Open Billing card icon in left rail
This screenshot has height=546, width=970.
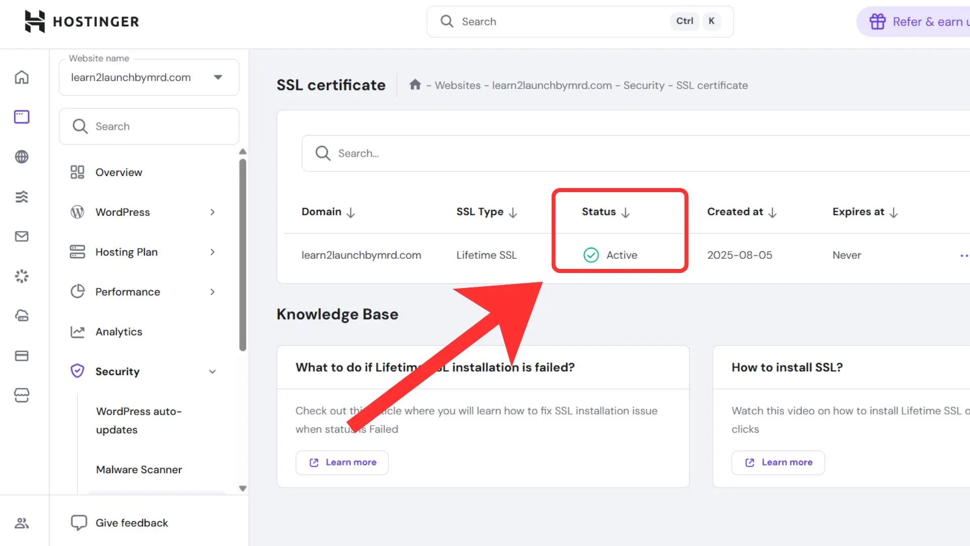(22, 356)
